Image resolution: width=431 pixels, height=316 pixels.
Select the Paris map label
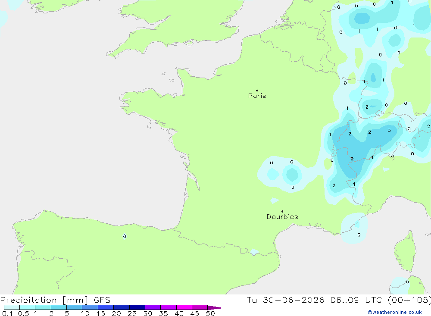pos(257,96)
